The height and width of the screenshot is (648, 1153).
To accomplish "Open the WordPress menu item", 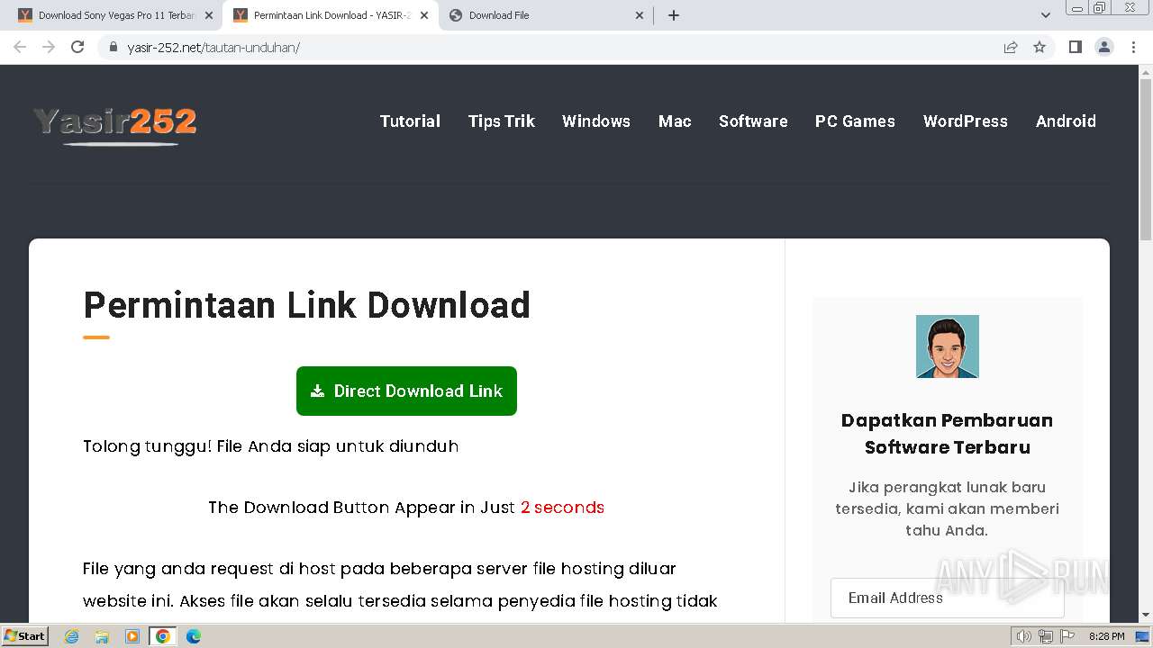I will pyautogui.click(x=966, y=121).
